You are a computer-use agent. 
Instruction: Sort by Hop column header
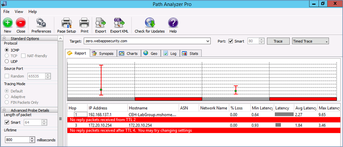click(77, 108)
